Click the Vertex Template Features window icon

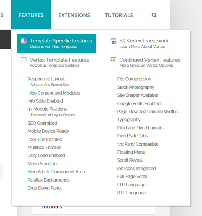coord(24,60)
